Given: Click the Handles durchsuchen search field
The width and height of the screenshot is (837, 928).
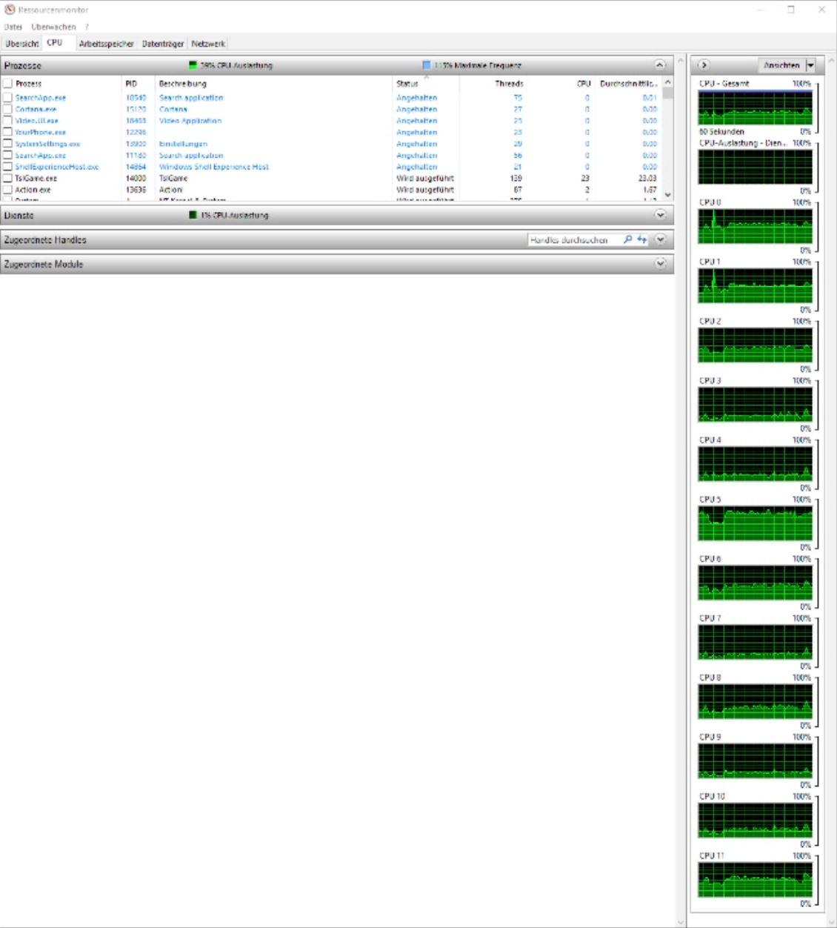Looking at the screenshot, I should [x=575, y=239].
